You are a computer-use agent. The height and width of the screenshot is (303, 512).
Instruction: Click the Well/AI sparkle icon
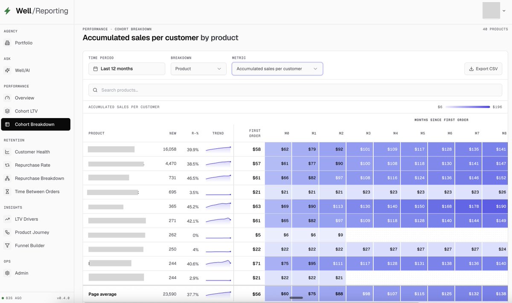click(7, 70)
